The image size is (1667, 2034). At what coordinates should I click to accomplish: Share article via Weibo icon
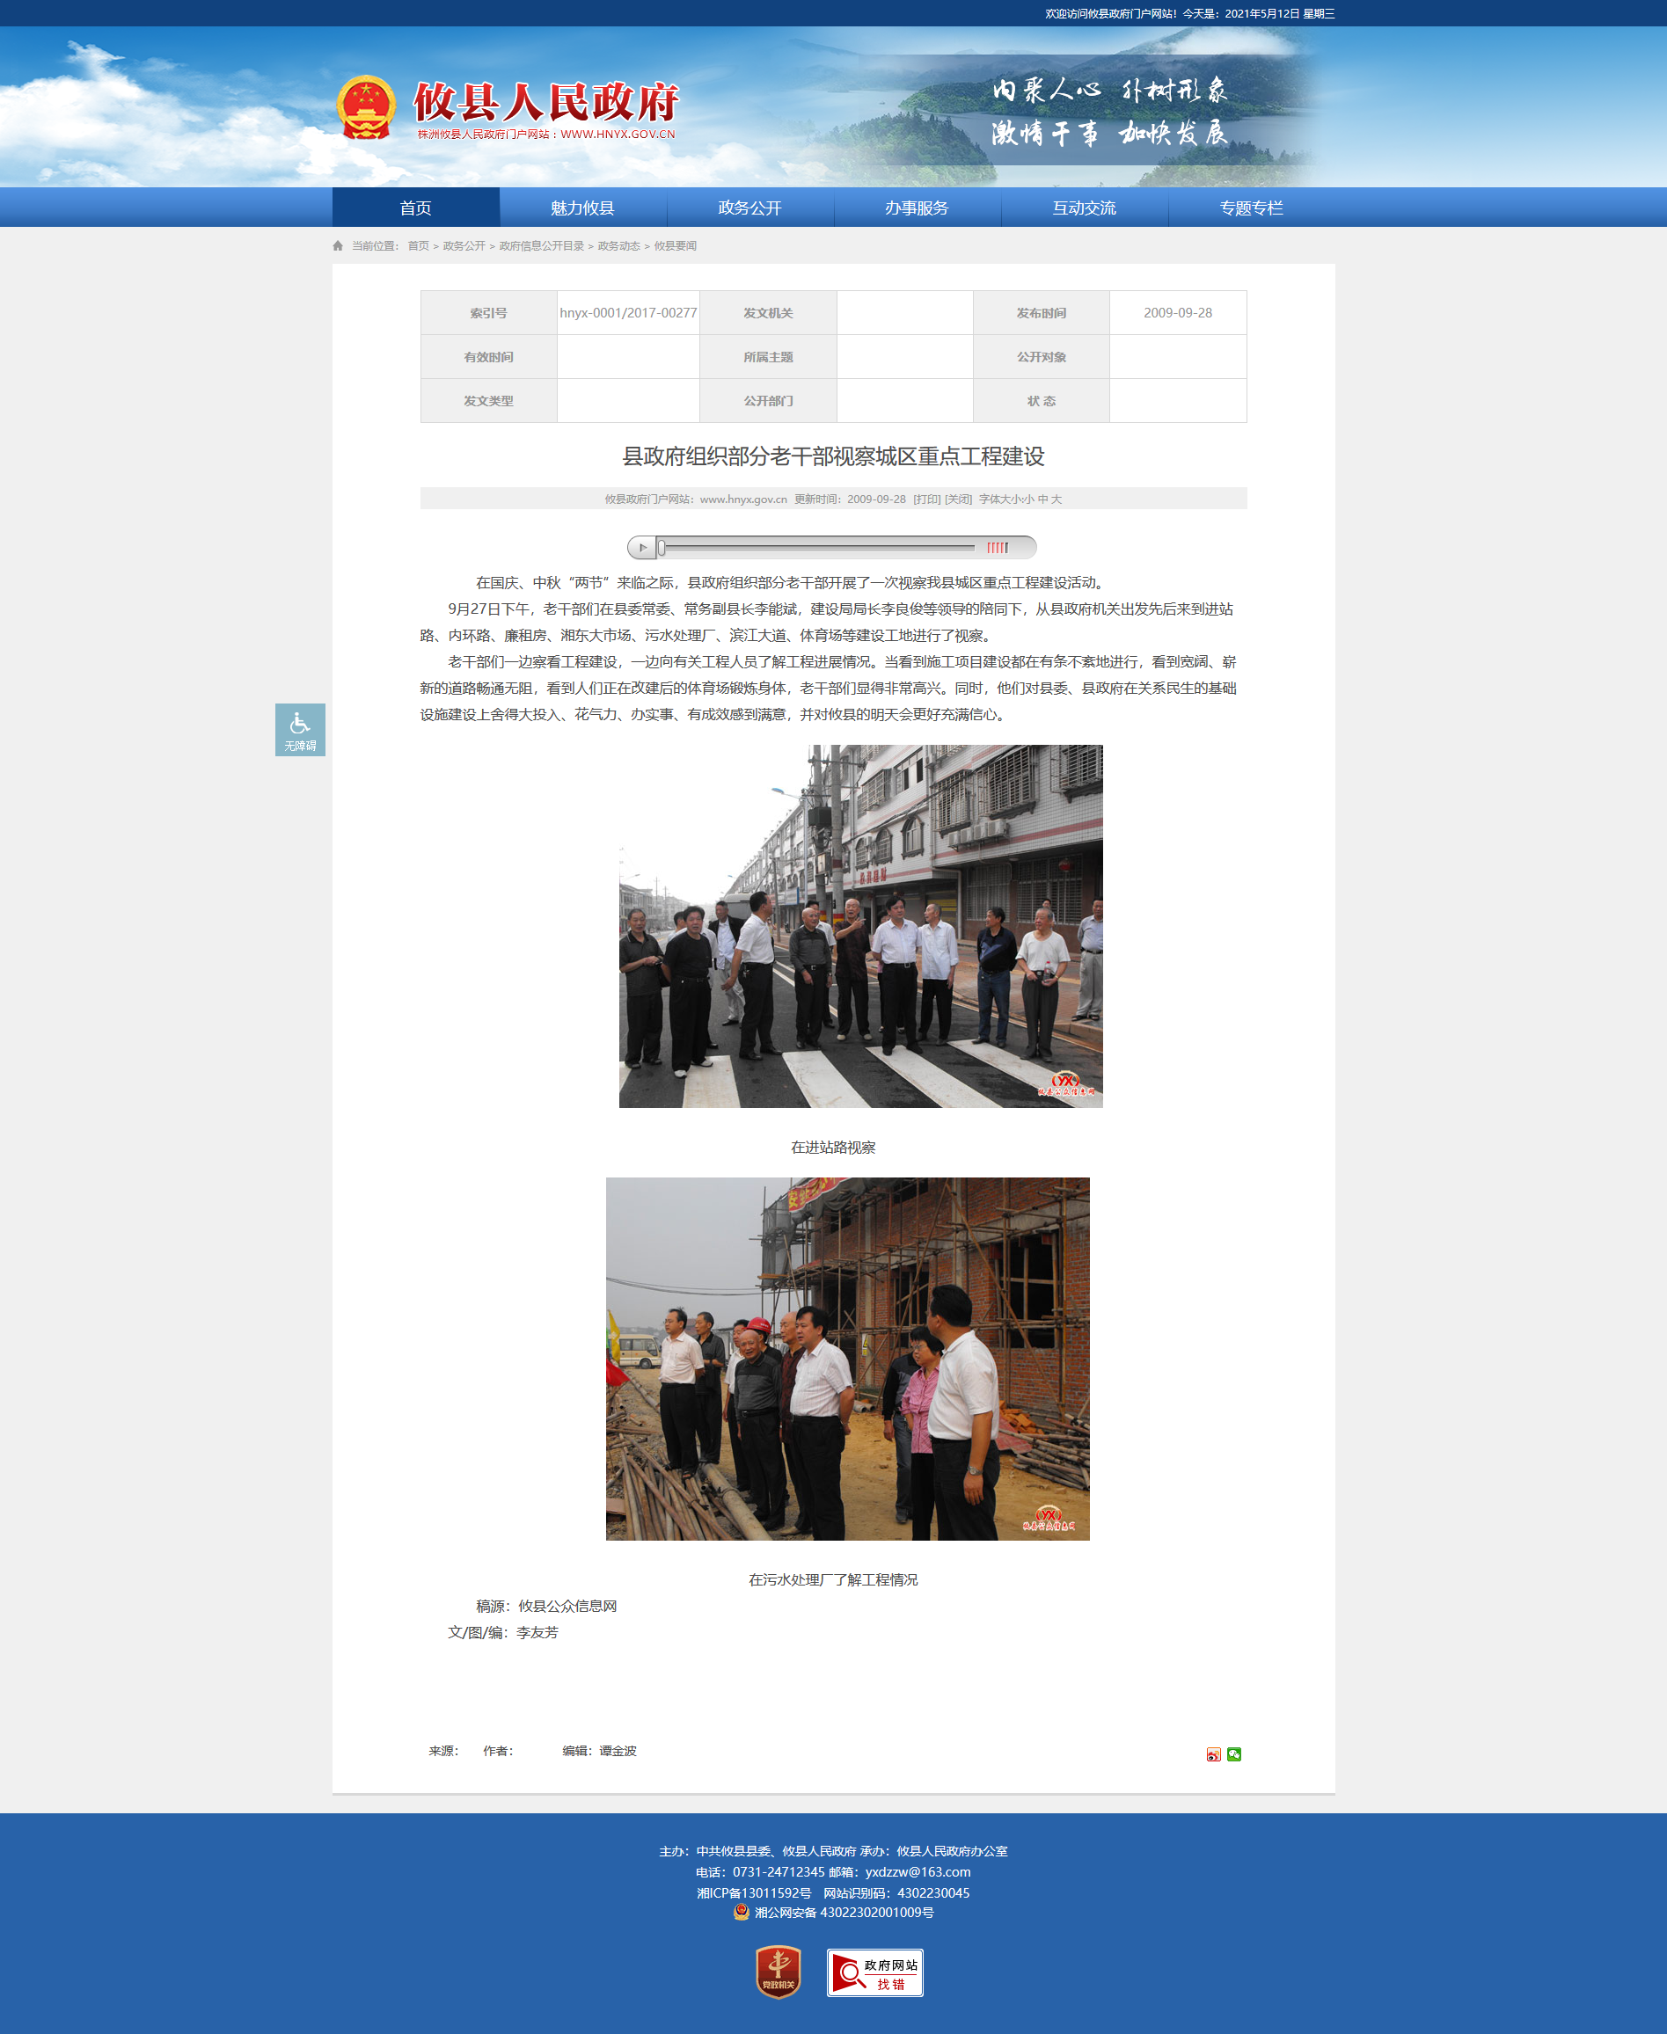(x=1213, y=1754)
